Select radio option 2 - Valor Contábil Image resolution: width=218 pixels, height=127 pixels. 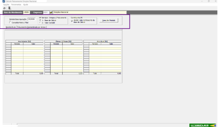(40, 23)
